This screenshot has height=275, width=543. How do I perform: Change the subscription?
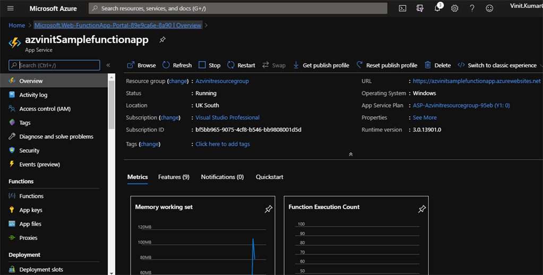pyautogui.click(x=170, y=117)
